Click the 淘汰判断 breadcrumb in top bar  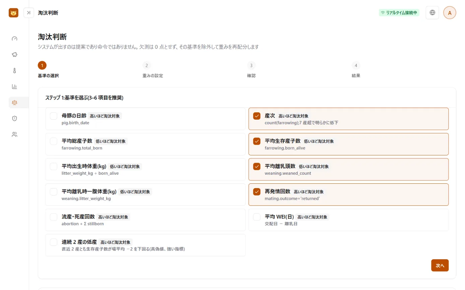(x=48, y=13)
